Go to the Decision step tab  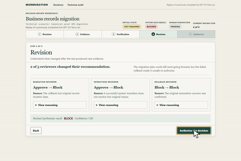pyautogui.click(x=45, y=34)
